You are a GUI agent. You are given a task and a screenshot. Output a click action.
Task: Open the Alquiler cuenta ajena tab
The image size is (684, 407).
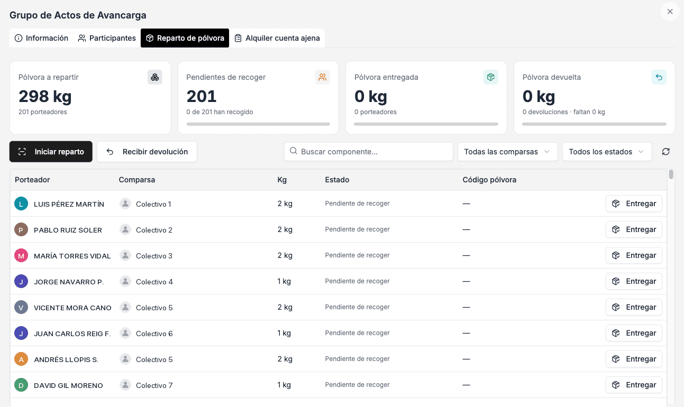[x=277, y=38]
